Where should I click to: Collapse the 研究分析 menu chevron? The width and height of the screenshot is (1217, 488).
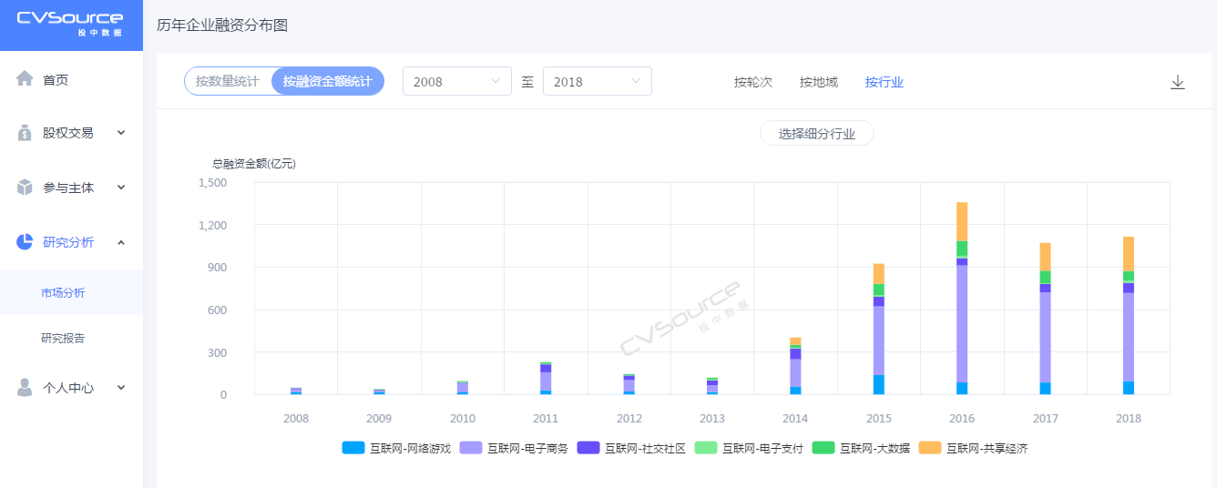121,242
